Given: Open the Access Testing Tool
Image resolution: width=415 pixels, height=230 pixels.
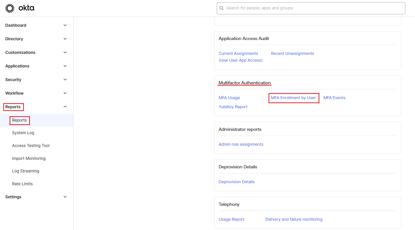Looking at the screenshot, I should [31, 145].
